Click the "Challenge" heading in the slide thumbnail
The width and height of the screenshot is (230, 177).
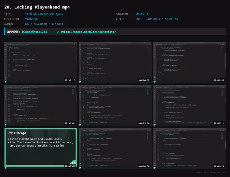(18, 133)
